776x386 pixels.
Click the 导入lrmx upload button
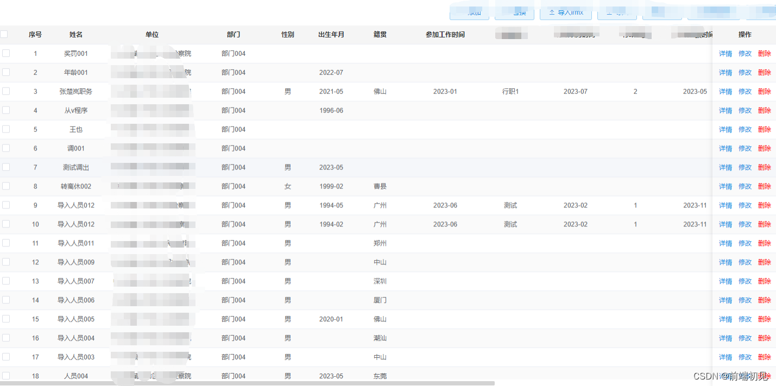566,13
